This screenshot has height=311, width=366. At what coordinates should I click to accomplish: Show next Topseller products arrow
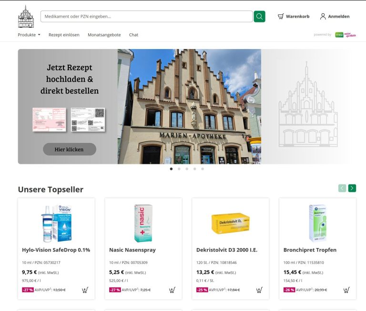coord(352,188)
